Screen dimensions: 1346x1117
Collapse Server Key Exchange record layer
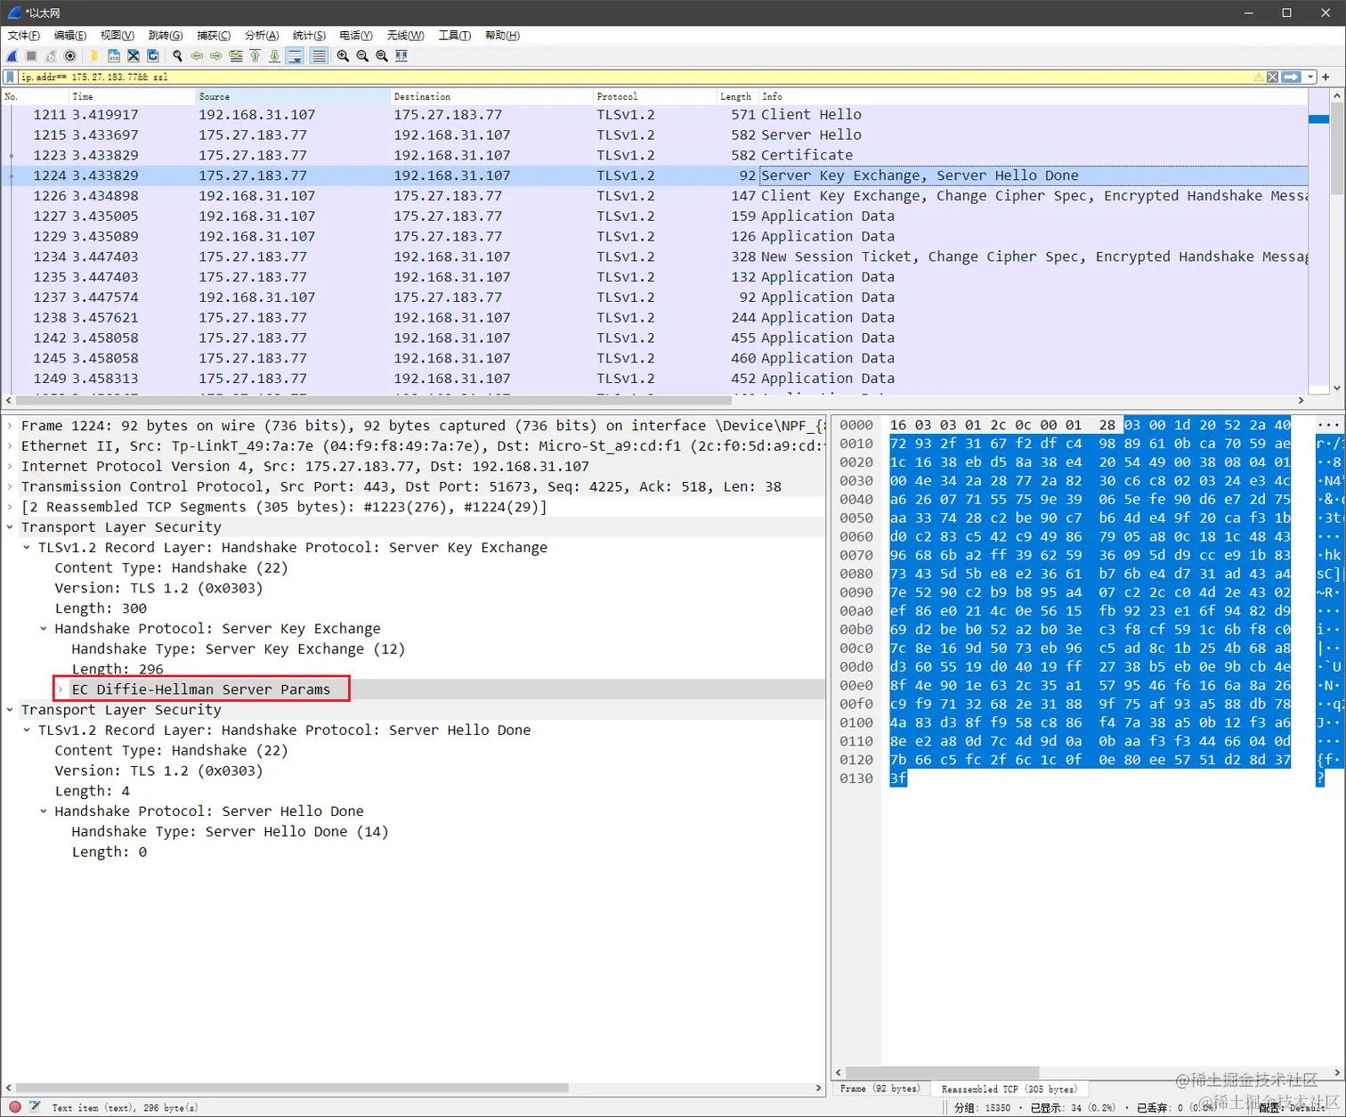pyautogui.click(x=27, y=548)
